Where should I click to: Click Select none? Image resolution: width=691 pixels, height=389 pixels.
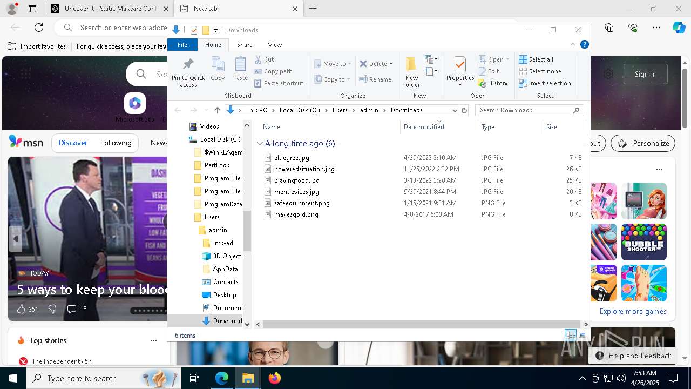click(540, 71)
